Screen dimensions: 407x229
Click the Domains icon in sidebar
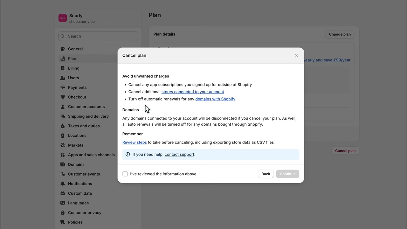click(x=63, y=164)
